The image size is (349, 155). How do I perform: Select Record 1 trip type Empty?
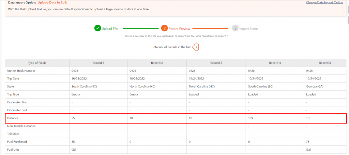pyautogui.click(x=76, y=94)
